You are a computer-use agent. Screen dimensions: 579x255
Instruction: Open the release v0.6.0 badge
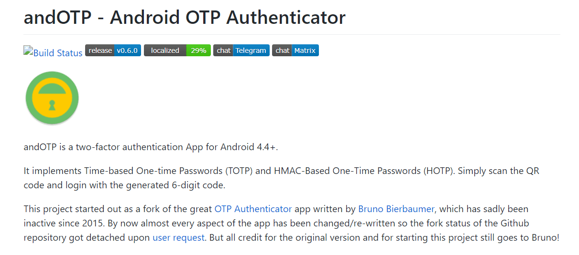coord(113,51)
